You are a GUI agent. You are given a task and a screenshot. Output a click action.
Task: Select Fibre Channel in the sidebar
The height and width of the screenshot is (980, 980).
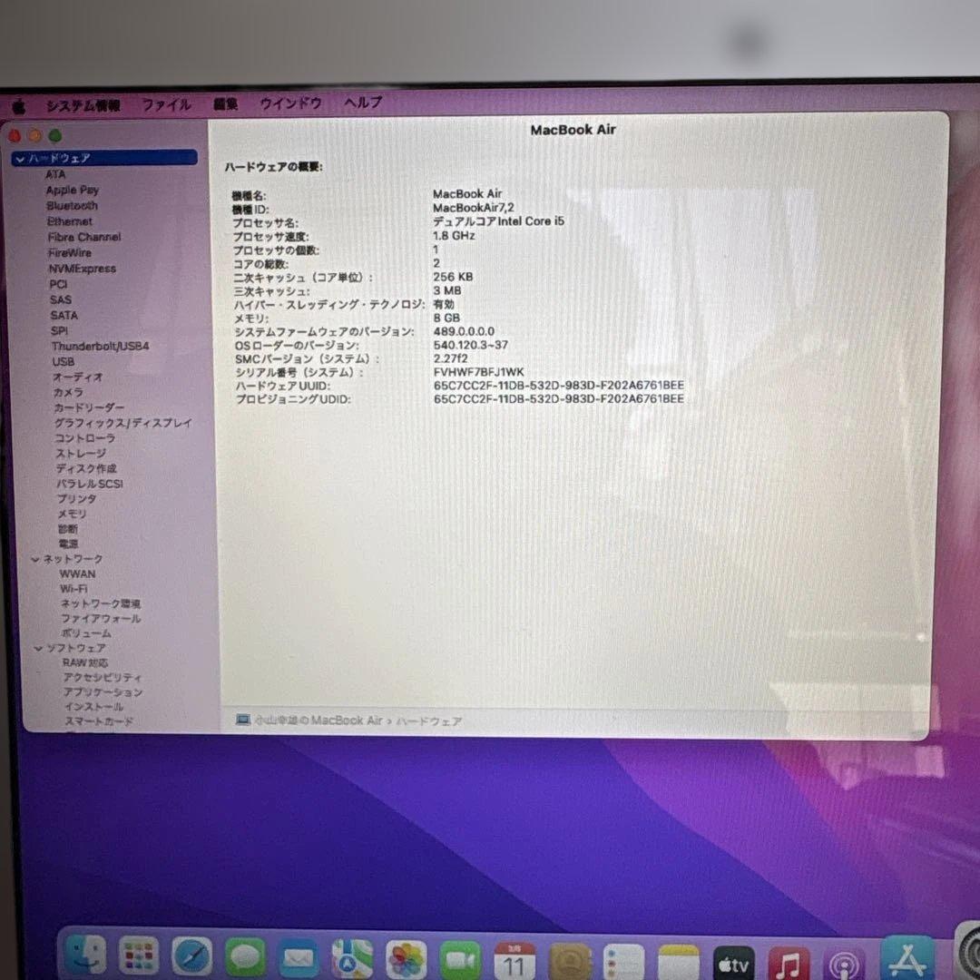click(84, 237)
